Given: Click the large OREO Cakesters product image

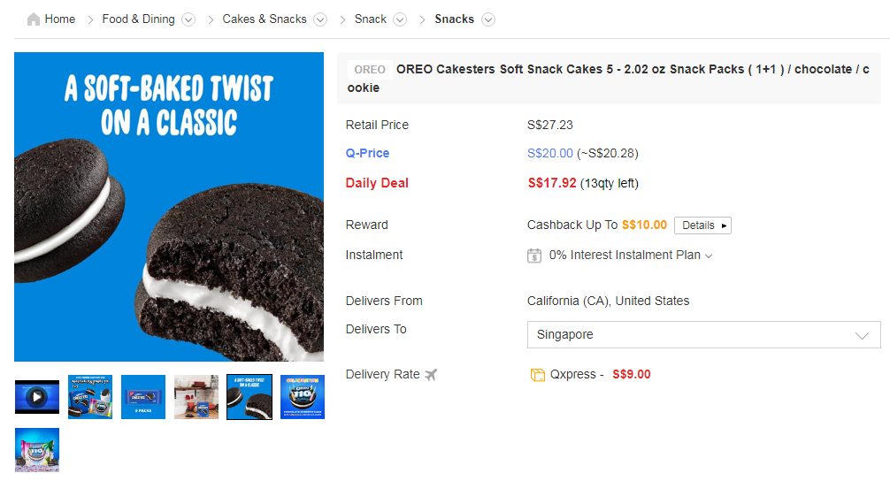Looking at the screenshot, I should (x=169, y=207).
